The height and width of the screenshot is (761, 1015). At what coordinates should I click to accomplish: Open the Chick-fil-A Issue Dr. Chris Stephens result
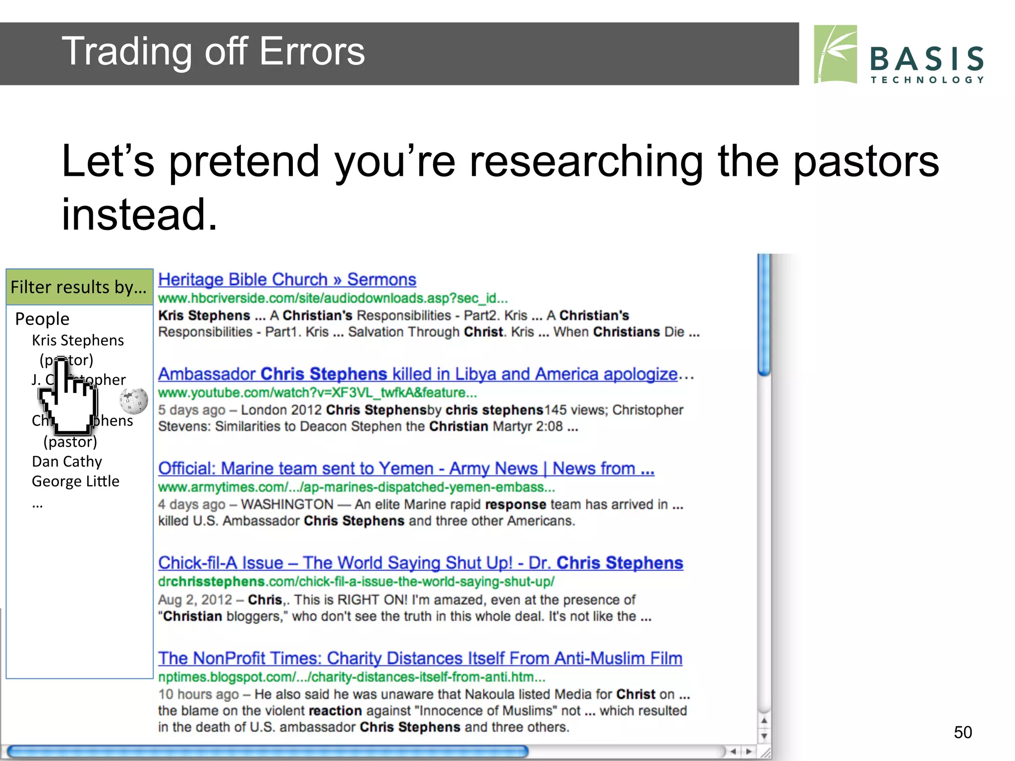point(420,563)
